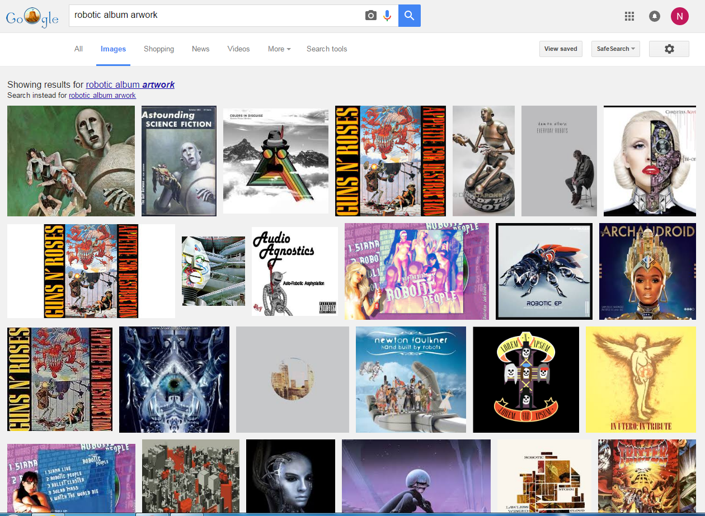Viewport: 705px width, 516px height.
Task: Expand the More dropdown
Action: (279, 49)
